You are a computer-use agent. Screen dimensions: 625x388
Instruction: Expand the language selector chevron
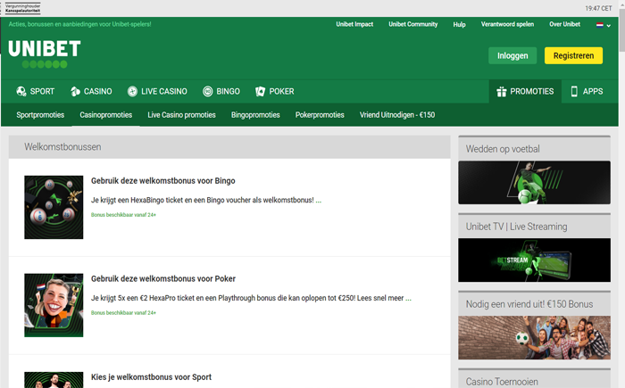coord(609,26)
